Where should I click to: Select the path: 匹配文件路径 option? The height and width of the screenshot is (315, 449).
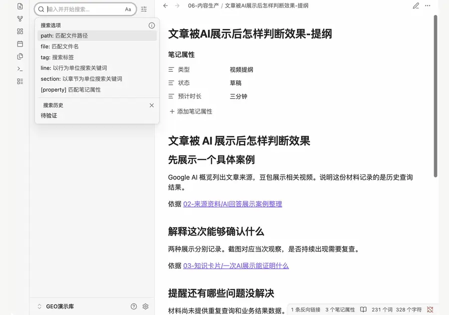click(x=97, y=36)
